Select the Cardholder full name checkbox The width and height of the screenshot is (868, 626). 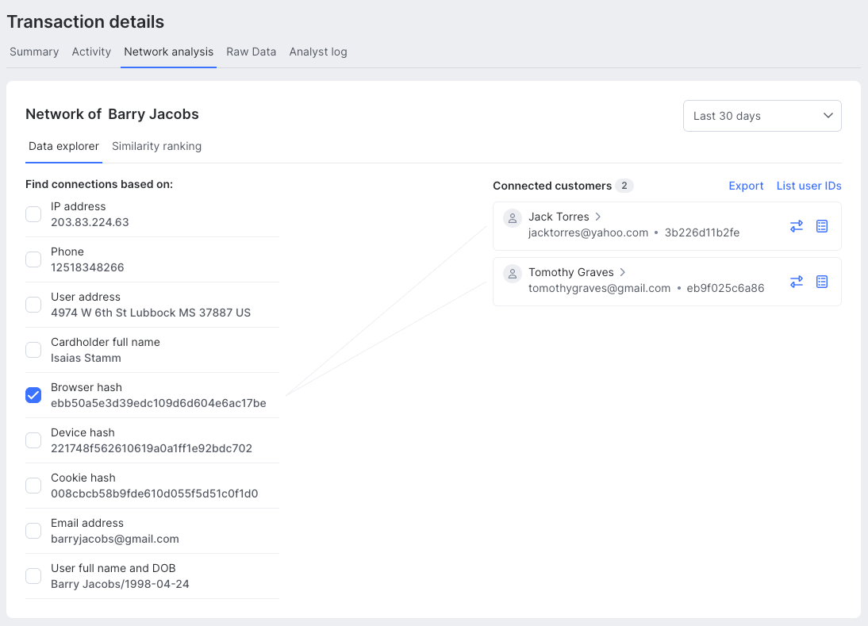[33, 350]
